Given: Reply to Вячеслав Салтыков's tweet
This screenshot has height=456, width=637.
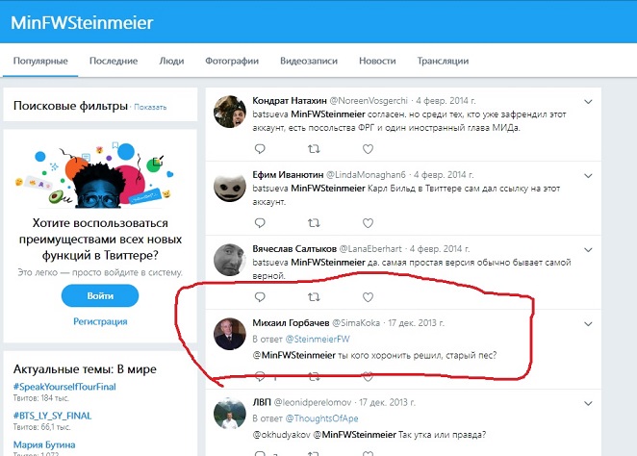Looking at the screenshot, I should [x=260, y=297].
